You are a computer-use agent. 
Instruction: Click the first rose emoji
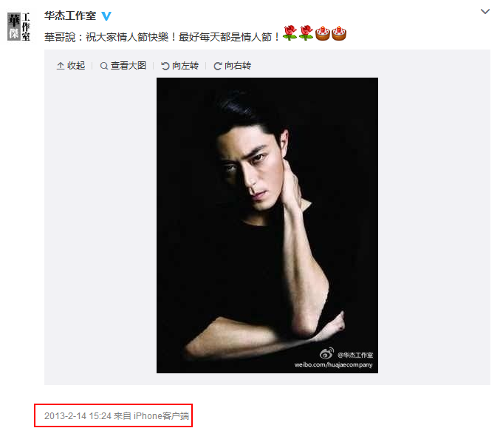(290, 33)
